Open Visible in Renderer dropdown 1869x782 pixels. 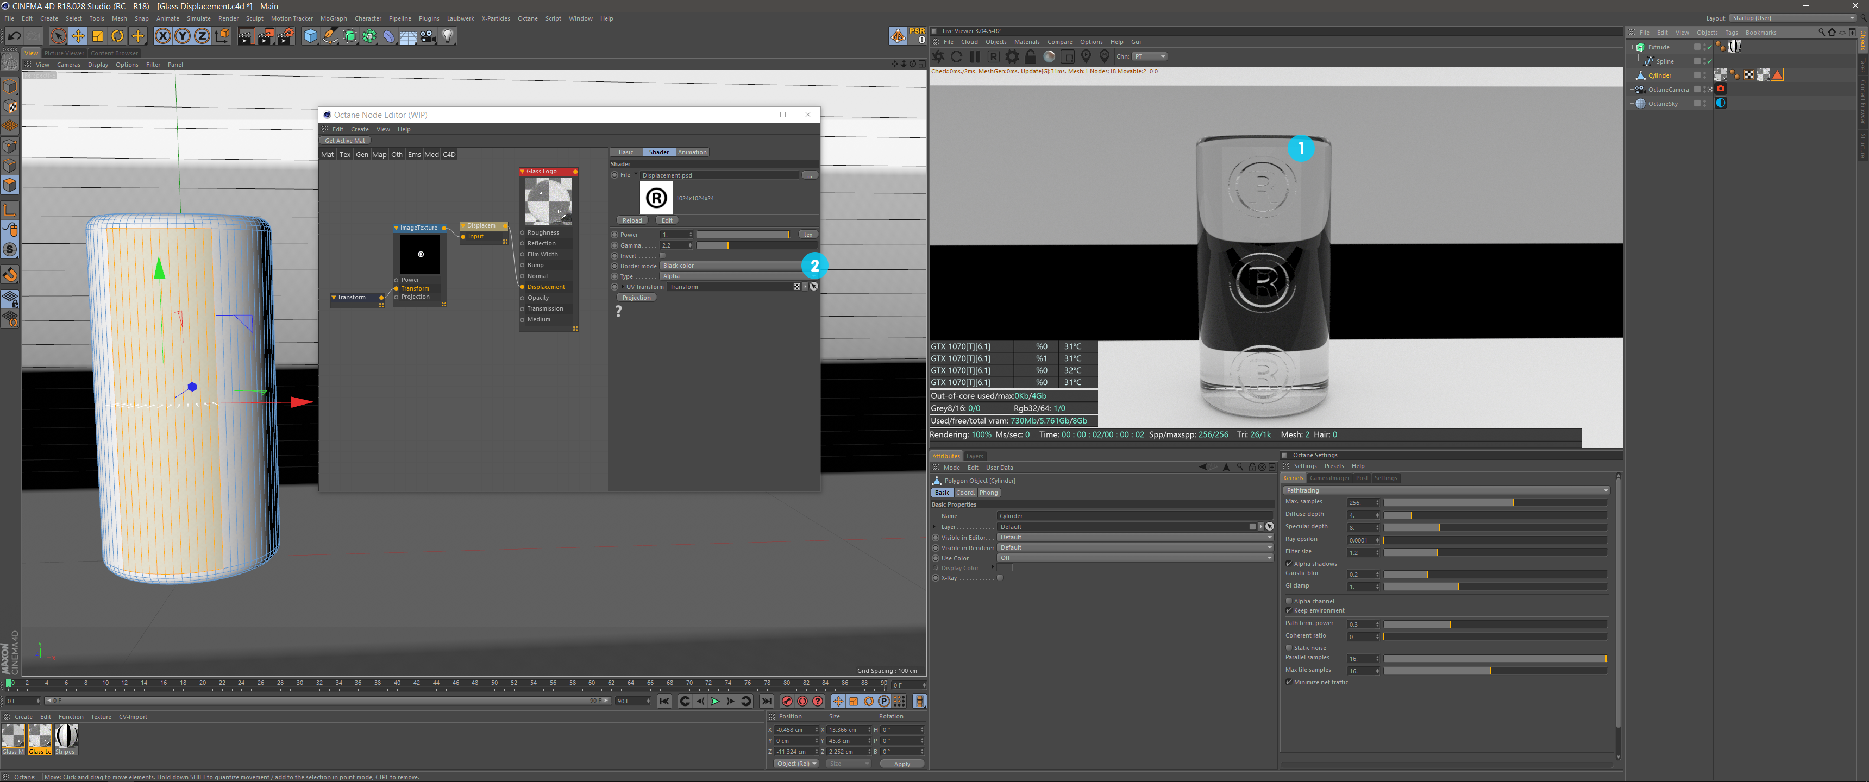tap(1135, 548)
